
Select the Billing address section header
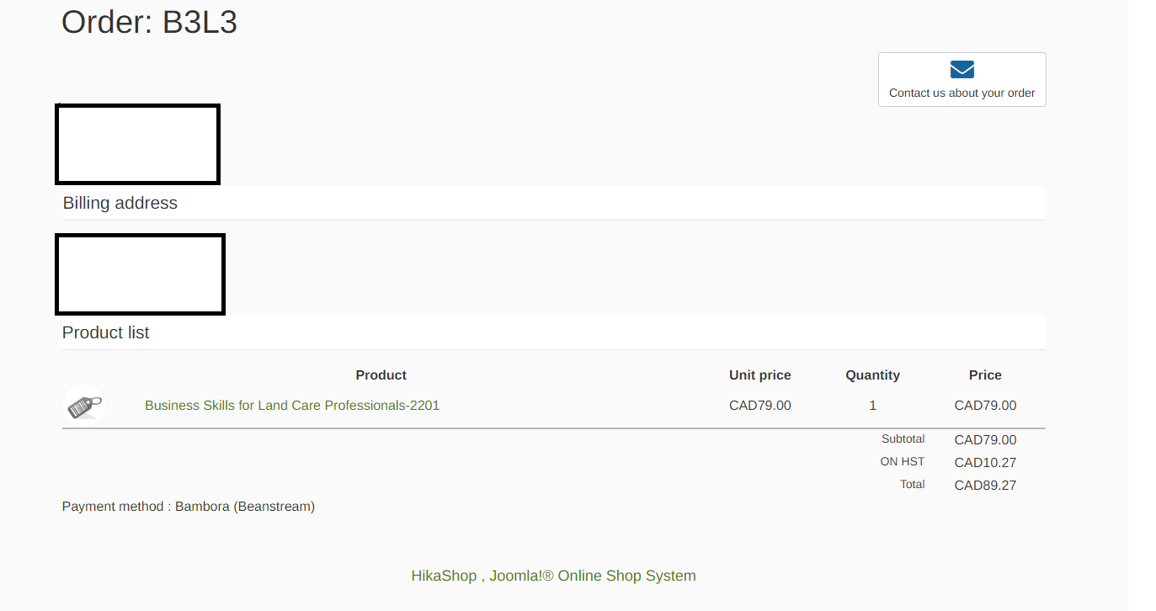120,203
